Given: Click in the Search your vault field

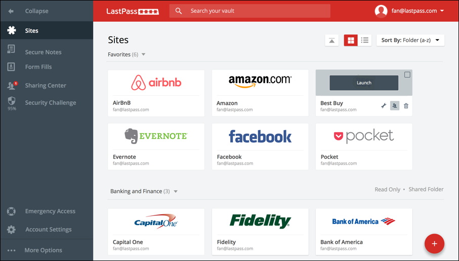Looking at the screenshot, I should pyautogui.click(x=249, y=11).
